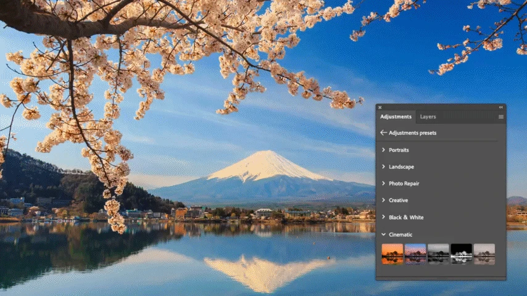Expand the Creative presets section
Image resolution: width=527 pixels, height=296 pixels.
(x=398, y=200)
